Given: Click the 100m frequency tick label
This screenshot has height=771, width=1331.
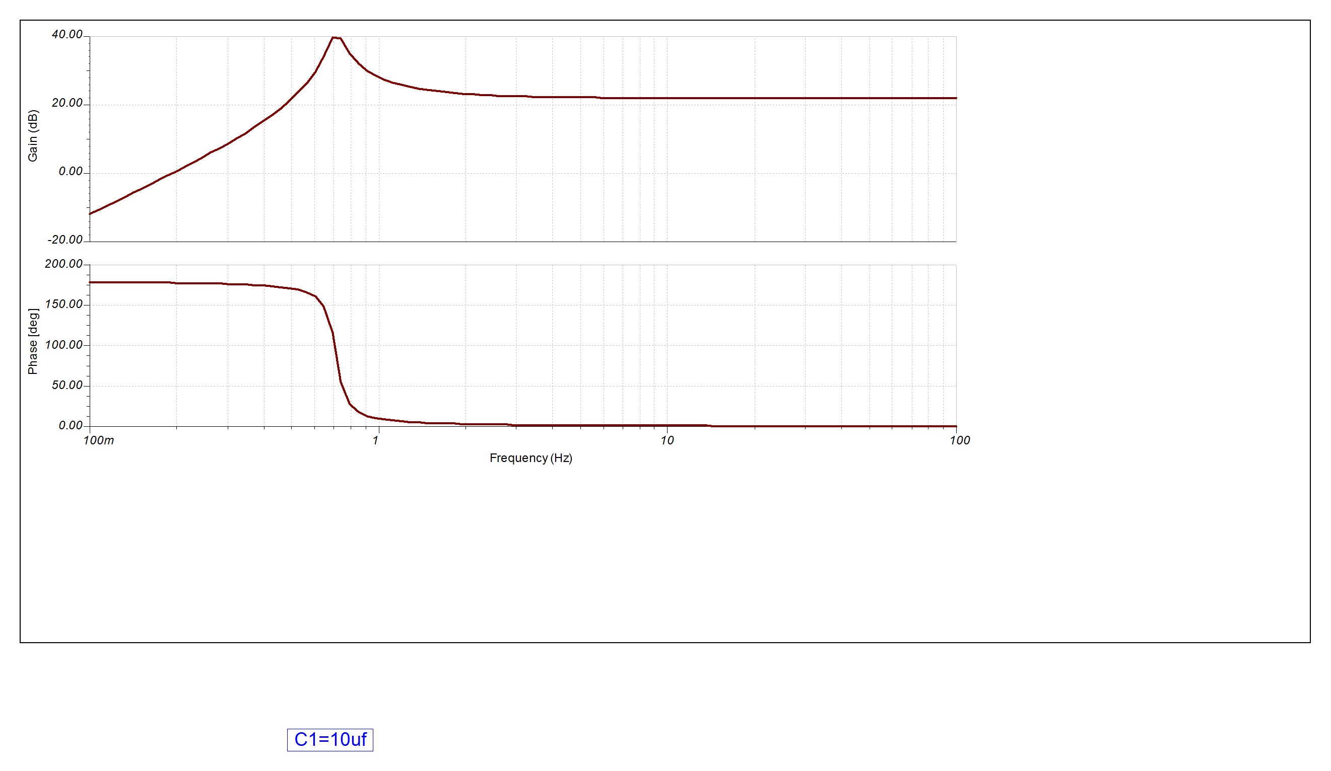Looking at the screenshot, I should point(99,441).
